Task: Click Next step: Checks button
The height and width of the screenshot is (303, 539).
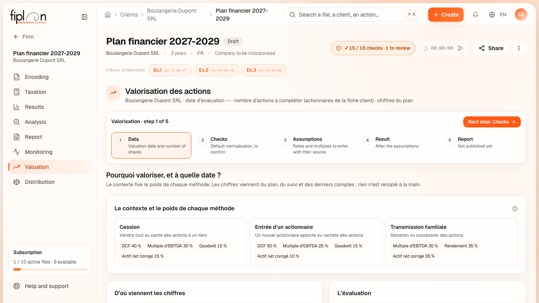Action: coord(492,122)
